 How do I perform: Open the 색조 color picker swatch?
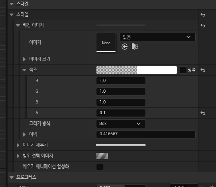pos(137,70)
